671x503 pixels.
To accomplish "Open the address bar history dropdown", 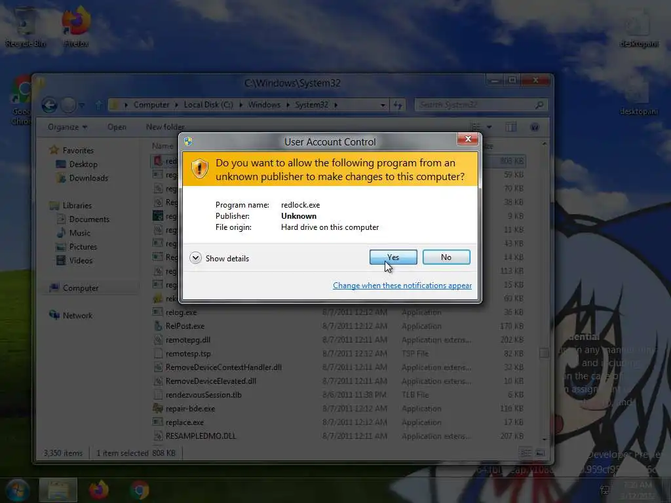I will coord(383,105).
